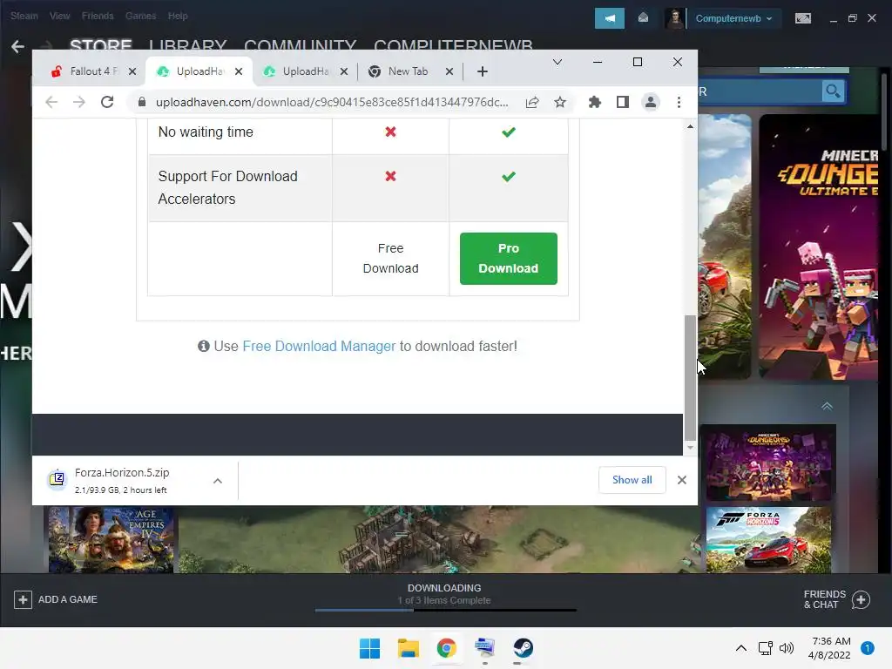Viewport: 892px width, 669px height.
Task: Click the Free Download option
Action: tap(391, 258)
